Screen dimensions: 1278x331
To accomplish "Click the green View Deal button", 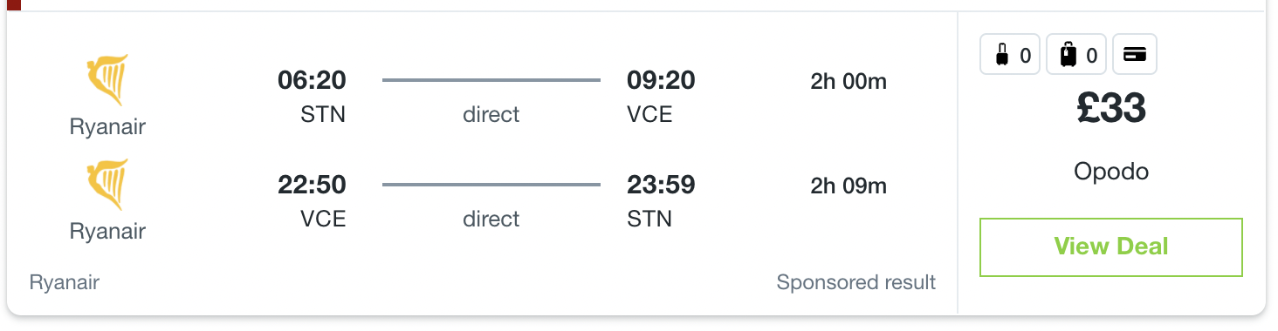I will (1110, 247).
